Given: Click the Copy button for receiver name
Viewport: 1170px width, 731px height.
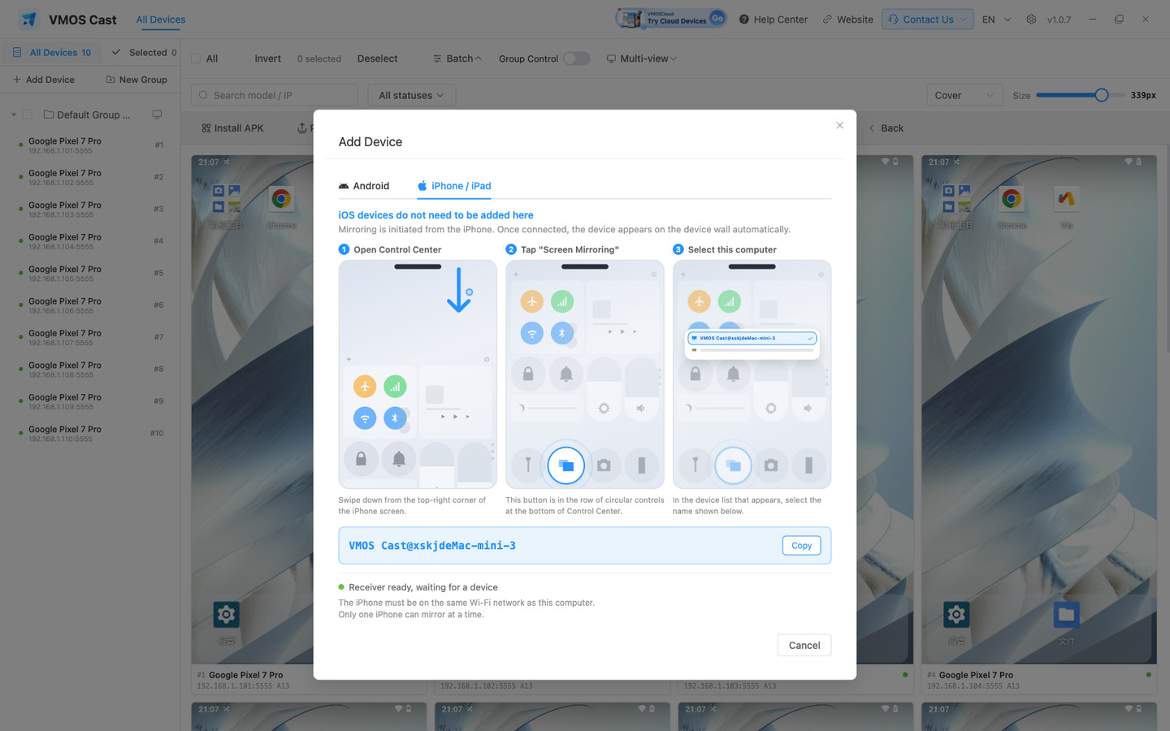Looking at the screenshot, I should coord(802,546).
